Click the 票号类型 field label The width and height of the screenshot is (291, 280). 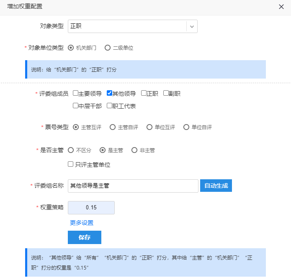pos(57,127)
